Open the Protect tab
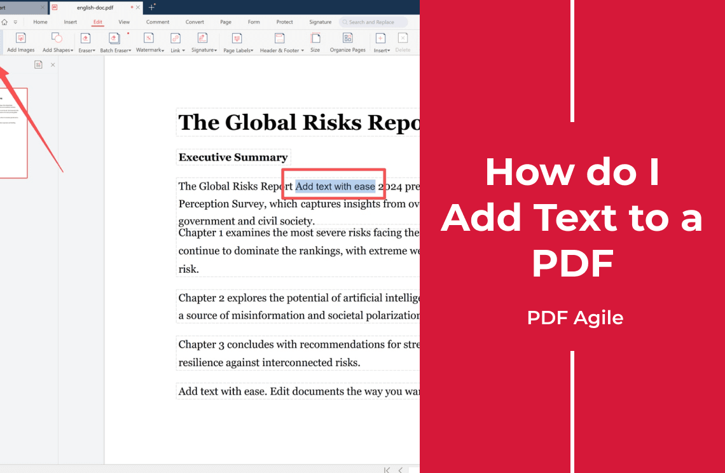Screen dimensions: 725x473 [x=284, y=22]
